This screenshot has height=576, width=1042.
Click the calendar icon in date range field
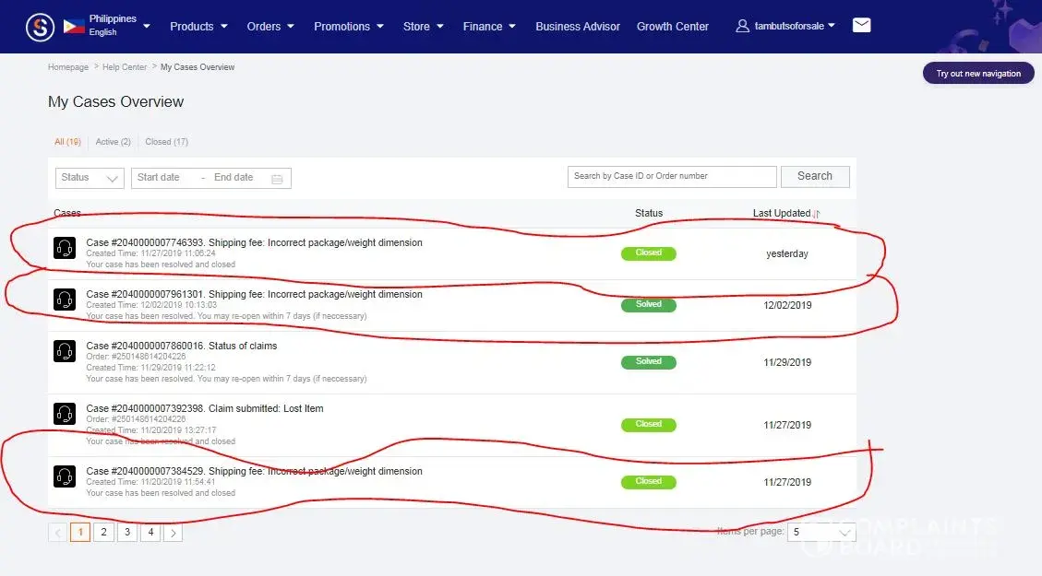277,178
